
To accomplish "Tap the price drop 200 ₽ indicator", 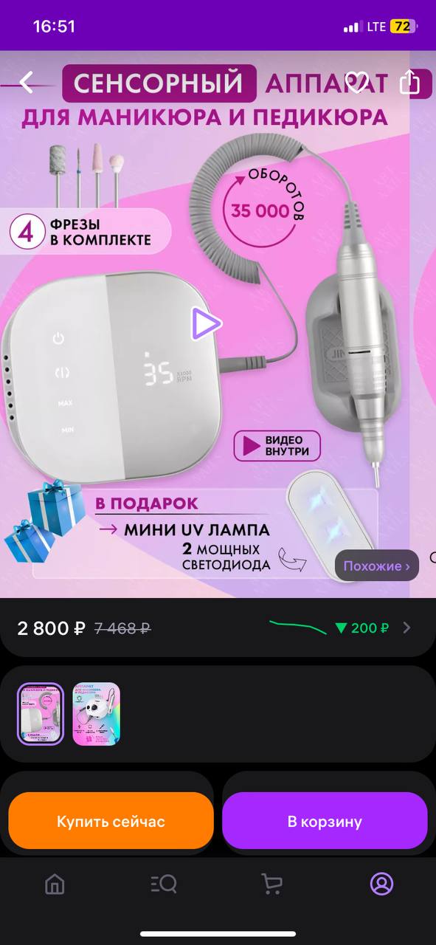I will [x=361, y=628].
